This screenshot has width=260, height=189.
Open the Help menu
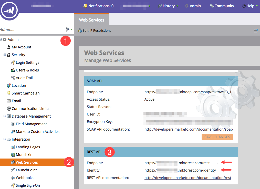tap(250, 6)
